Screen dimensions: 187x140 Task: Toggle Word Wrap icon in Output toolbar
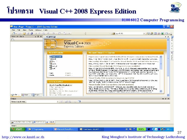(79, 102)
